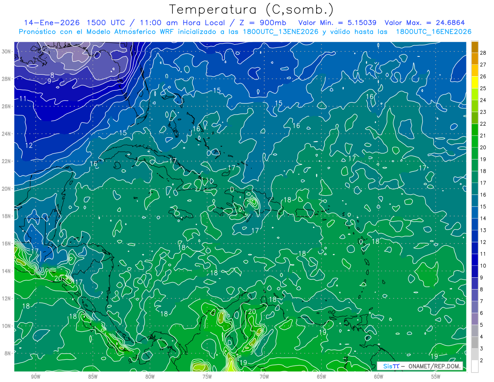Screen dimensions: 494x382
Task: Click the "Temperatura (C,somb.)" map title
Action: [252, 9]
